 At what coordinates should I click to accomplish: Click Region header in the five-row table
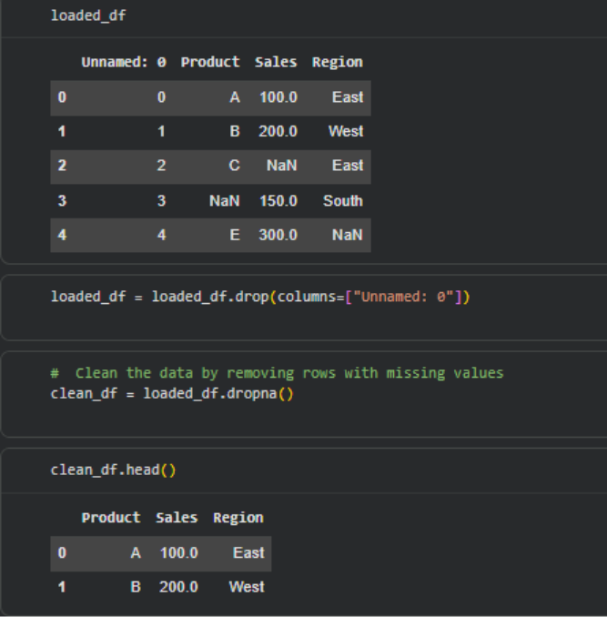(x=337, y=62)
